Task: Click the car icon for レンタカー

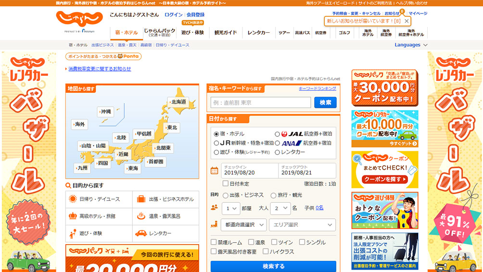Action: (141, 233)
